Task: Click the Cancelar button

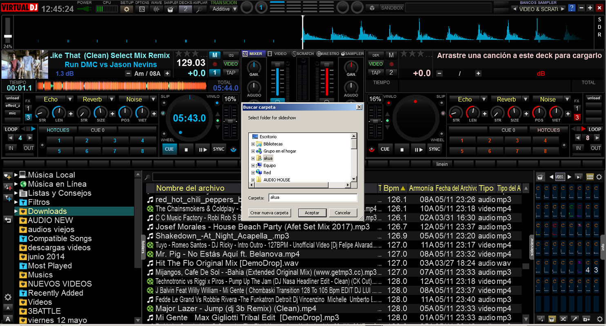Action: pyautogui.click(x=343, y=213)
